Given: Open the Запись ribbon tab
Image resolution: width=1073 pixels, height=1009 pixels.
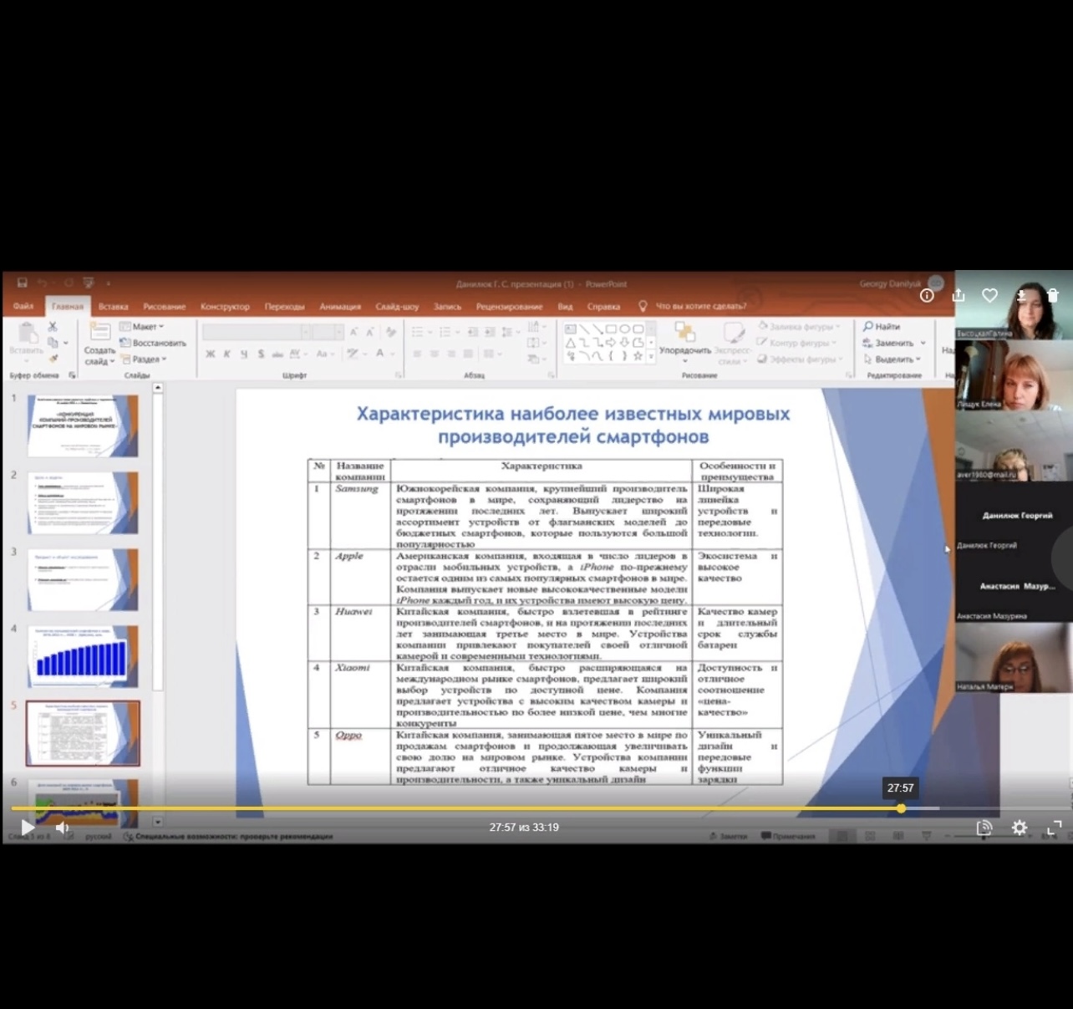Looking at the screenshot, I should (447, 307).
